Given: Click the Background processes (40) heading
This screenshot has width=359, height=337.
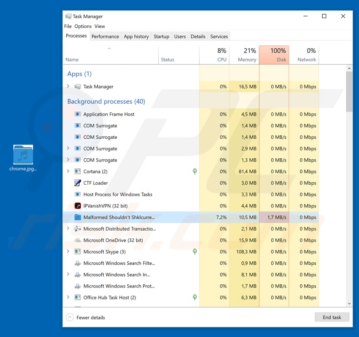Looking at the screenshot, I should pos(106,101).
